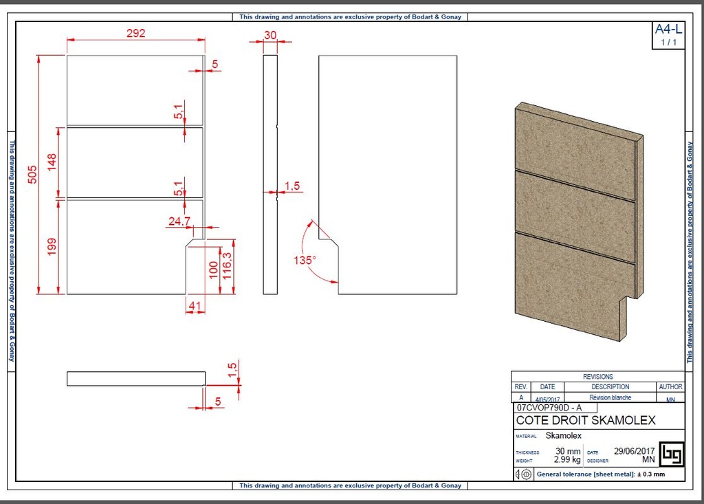
Task: Select the front view of the part
Action: click(x=131, y=172)
